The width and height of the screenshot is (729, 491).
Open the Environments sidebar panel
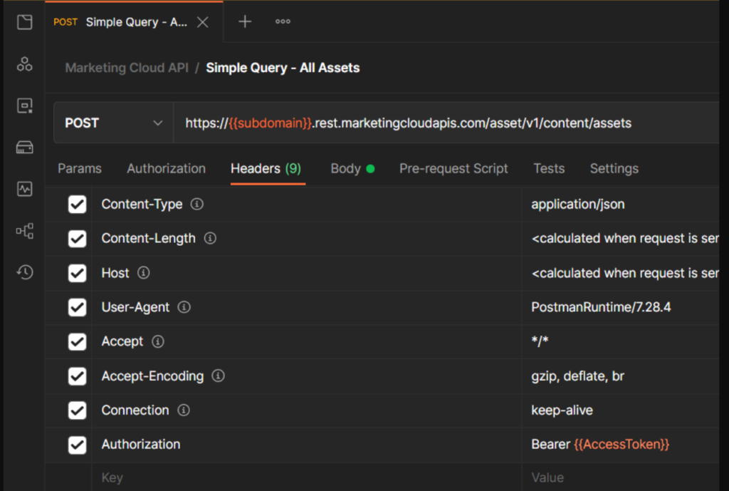[24, 105]
